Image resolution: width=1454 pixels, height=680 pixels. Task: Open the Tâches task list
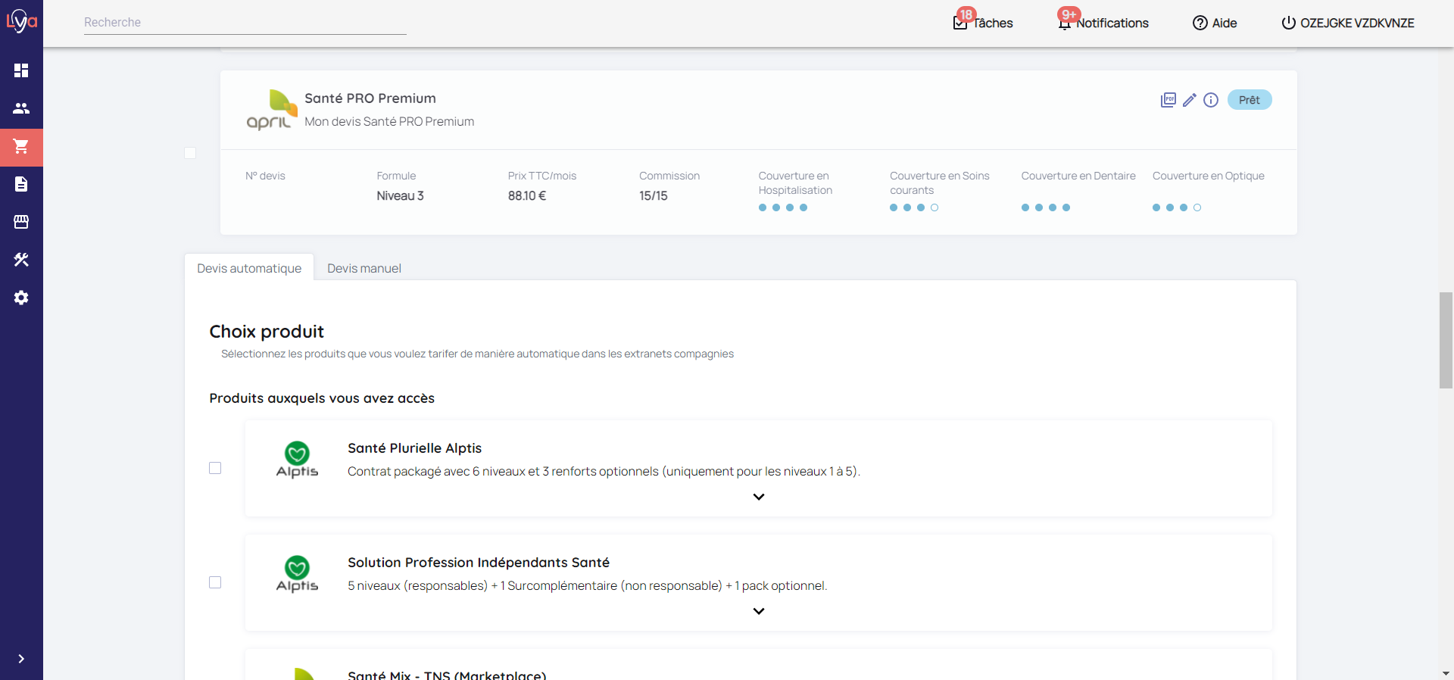(983, 23)
